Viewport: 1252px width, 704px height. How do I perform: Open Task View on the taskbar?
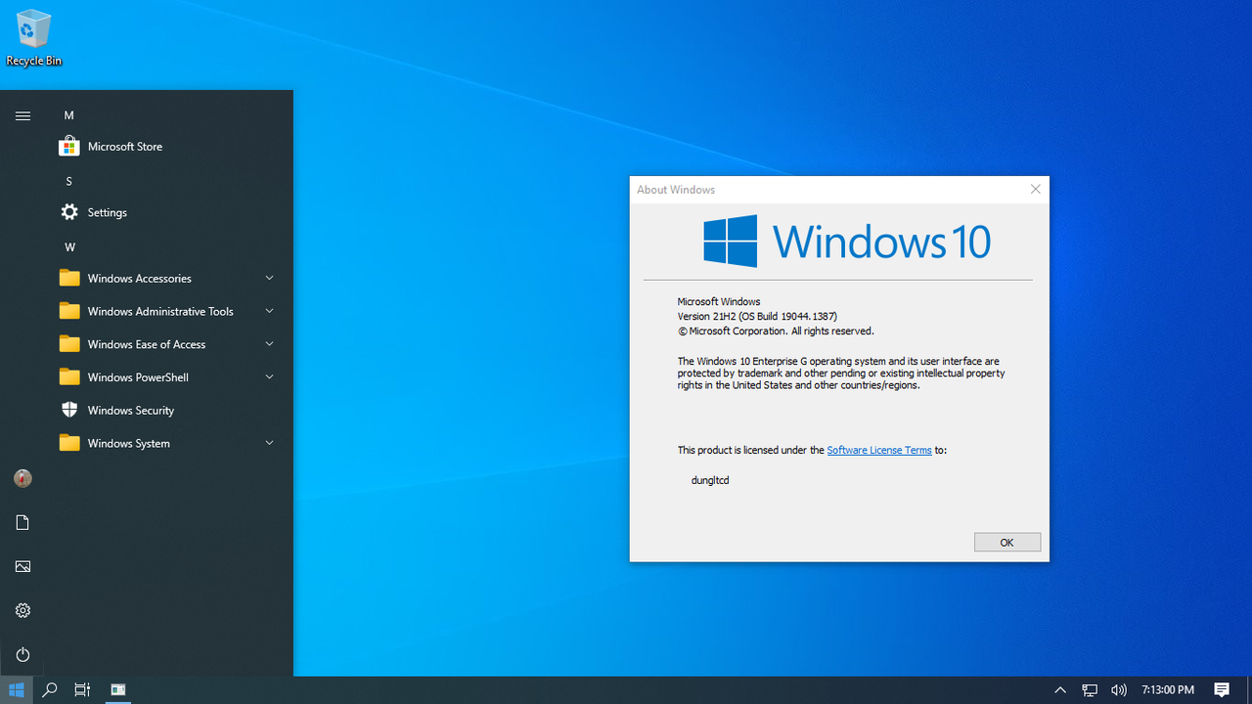pyautogui.click(x=82, y=690)
